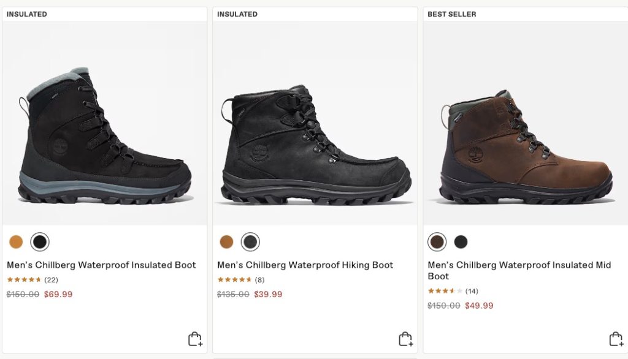Click the Best Seller badge label
Screen dimensions: 628x359
pos(451,14)
